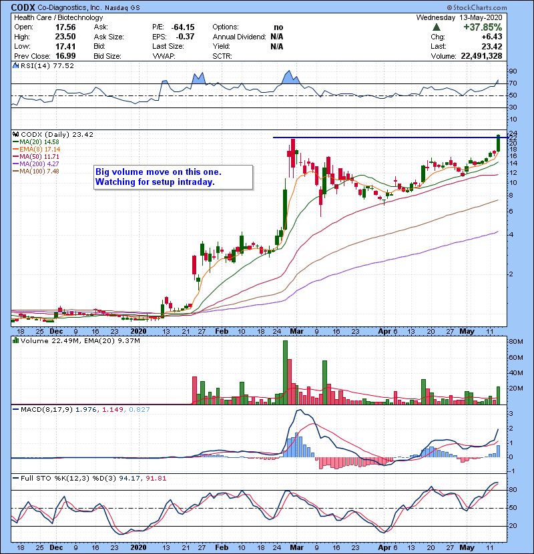Click the date Wednesday 13-May-2020
The width and height of the screenshot is (534, 554).
pyautogui.click(x=459, y=17)
